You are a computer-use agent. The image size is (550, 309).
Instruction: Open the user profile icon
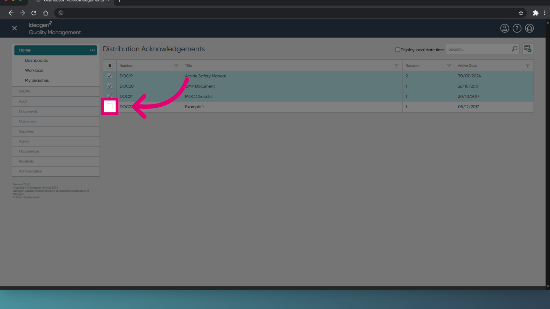tap(504, 28)
